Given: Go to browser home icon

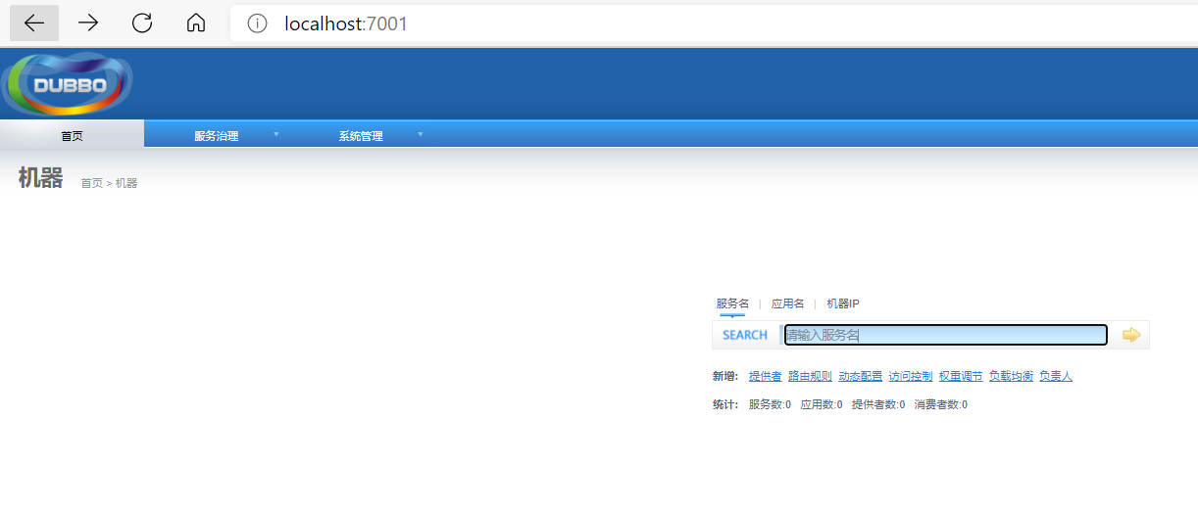Looking at the screenshot, I should [x=196, y=23].
